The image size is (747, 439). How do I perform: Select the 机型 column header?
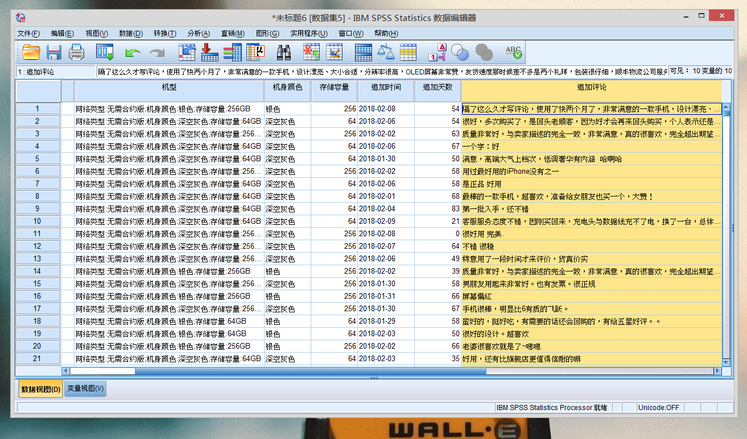(170, 91)
